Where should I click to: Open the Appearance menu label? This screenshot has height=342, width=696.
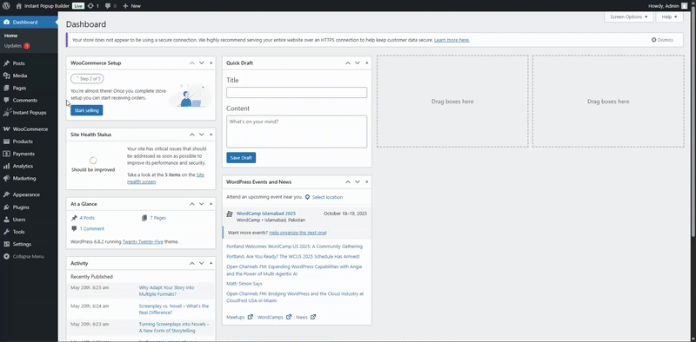(x=26, y=194)
